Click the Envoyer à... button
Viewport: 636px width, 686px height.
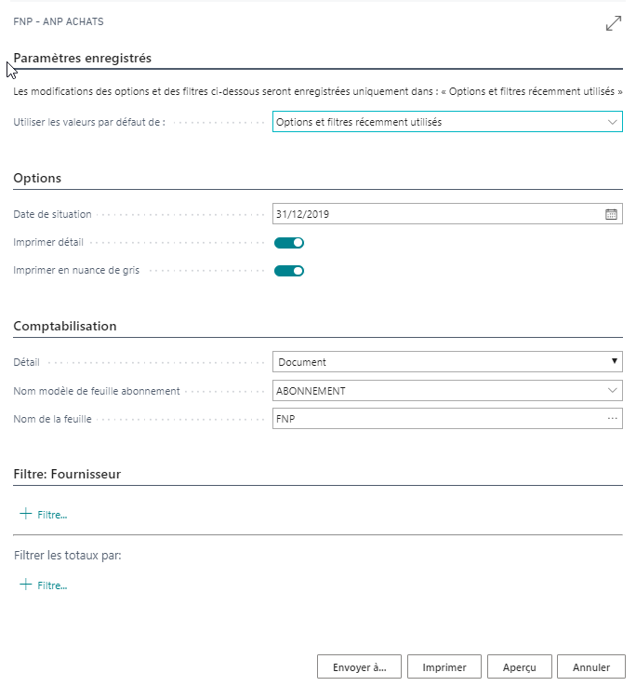tap(359, 667)
